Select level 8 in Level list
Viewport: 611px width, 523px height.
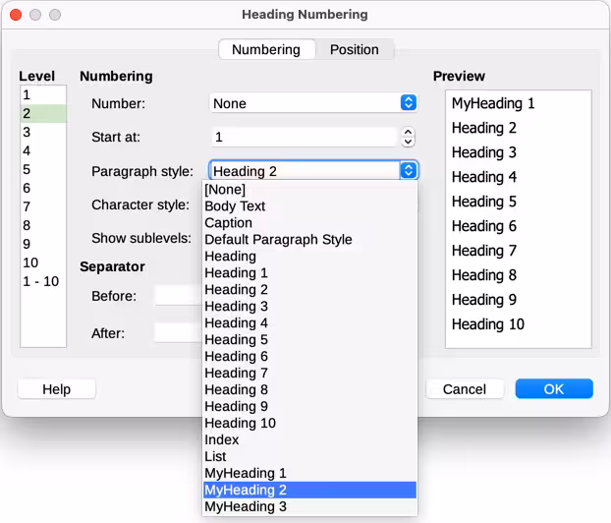43,225
